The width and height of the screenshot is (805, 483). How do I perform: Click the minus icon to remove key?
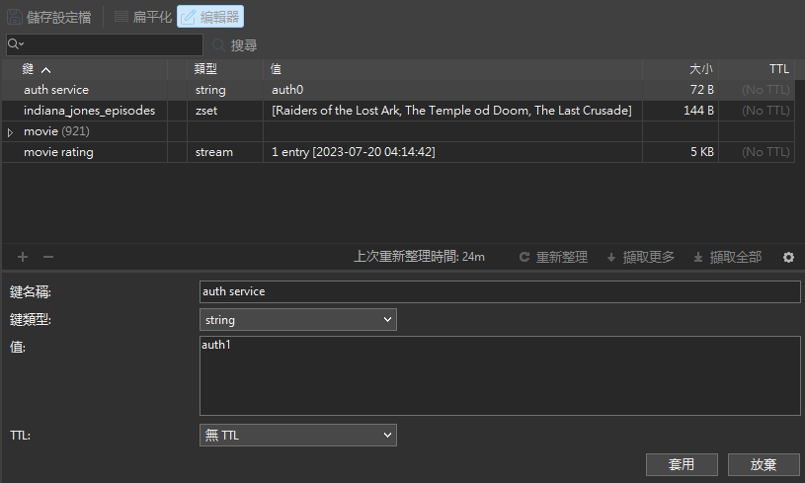(x=47, y=257)
